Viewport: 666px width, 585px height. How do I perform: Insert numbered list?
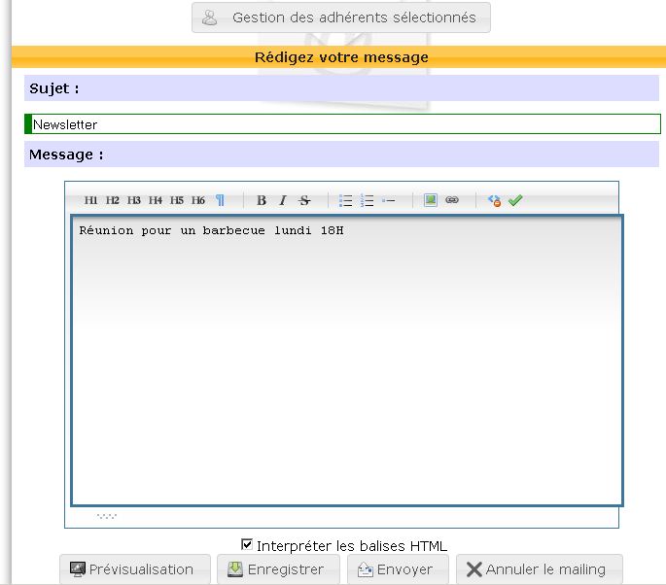coord(367,200)
